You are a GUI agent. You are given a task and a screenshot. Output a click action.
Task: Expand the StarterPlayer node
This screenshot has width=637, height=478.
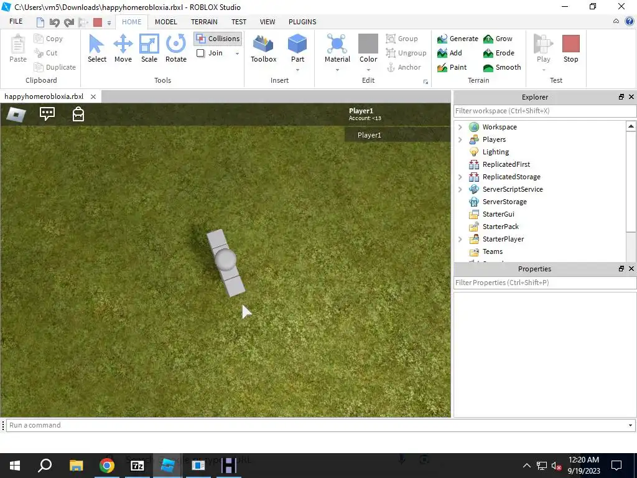coord(460,239)
